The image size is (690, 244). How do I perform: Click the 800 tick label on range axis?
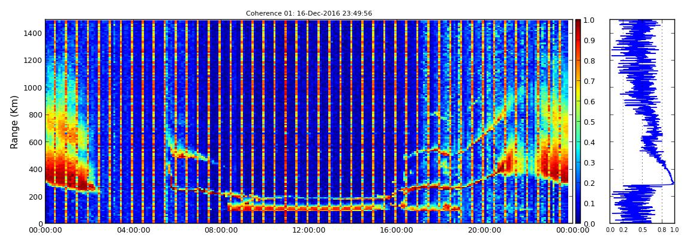pyautogui.click(x=35, y=115)
